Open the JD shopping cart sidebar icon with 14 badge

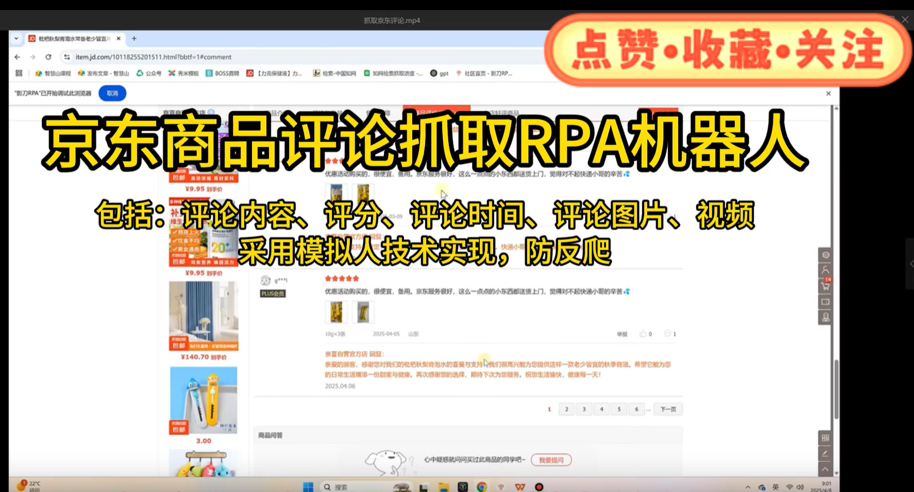[825, 286]
